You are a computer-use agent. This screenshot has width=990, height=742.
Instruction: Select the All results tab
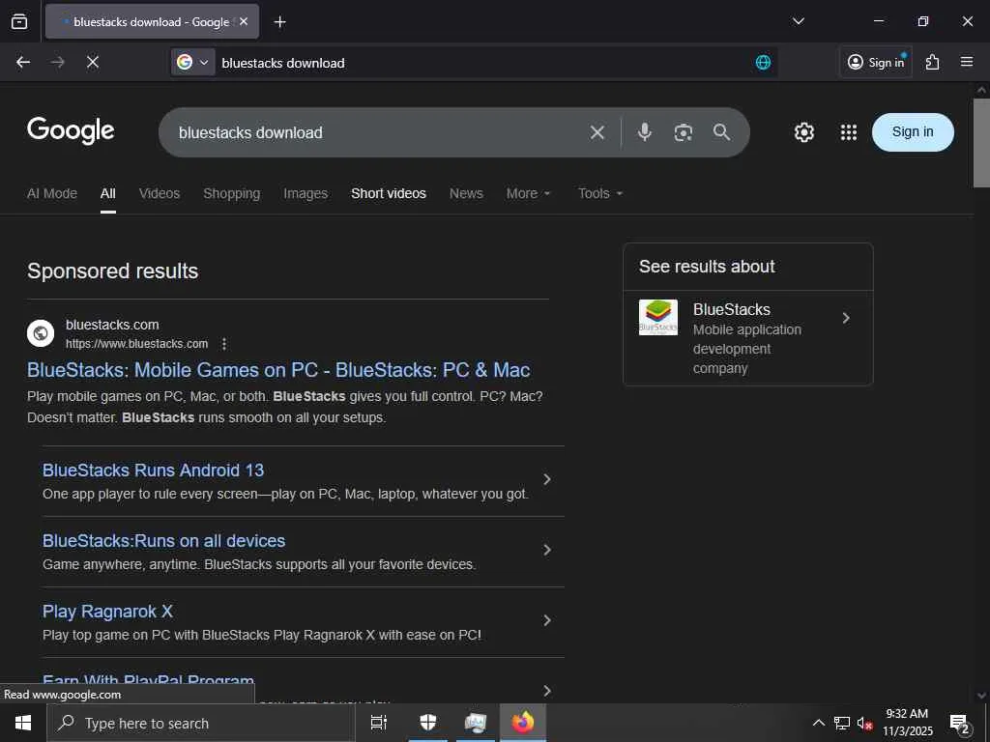pos(108,193)
